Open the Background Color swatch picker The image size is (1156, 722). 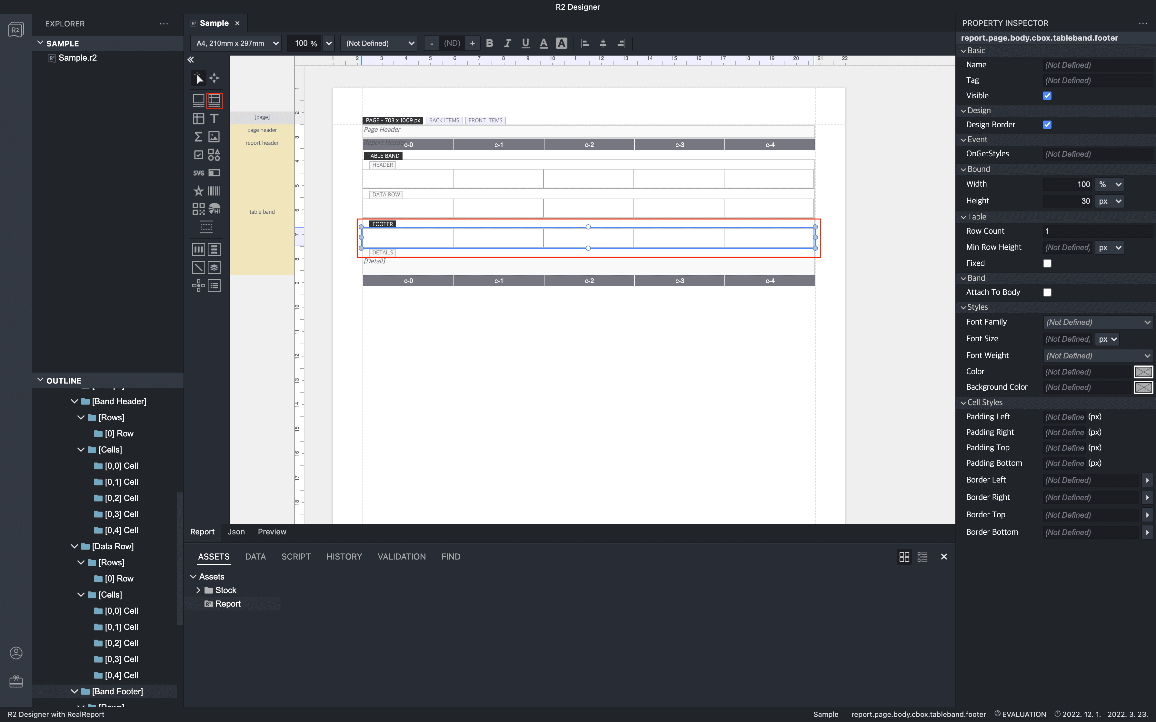[1143, 387]
